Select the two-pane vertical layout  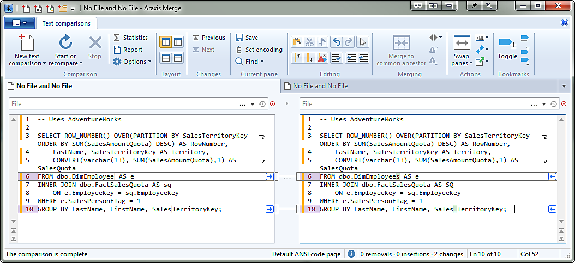[165, 42]
